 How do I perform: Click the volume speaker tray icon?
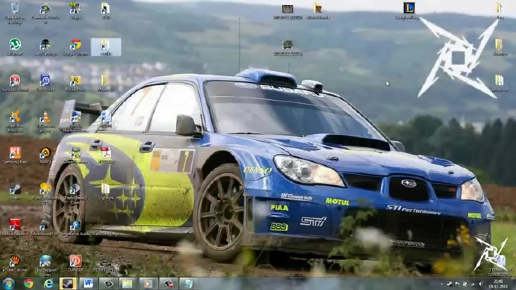pyautogui.click(x=481, y=284)
